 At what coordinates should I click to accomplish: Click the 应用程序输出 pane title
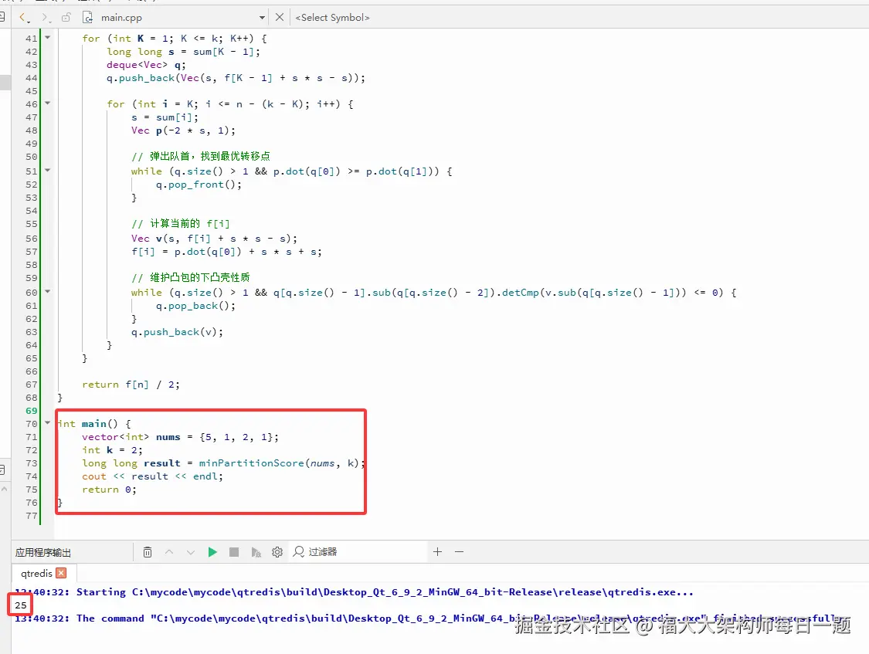(43, 553)
